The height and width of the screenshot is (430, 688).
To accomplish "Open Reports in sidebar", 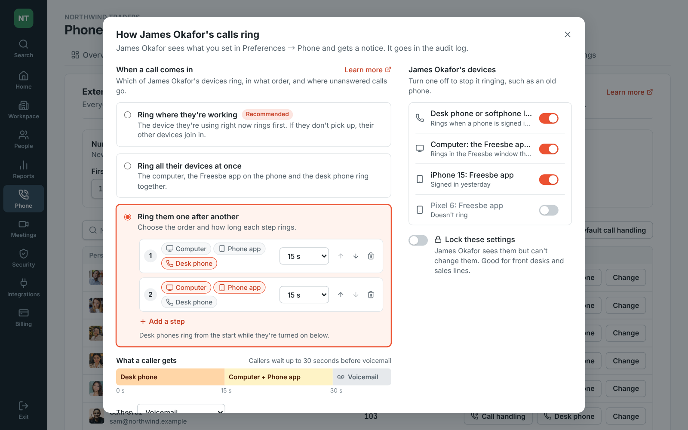I will pyautogui.click(x=24, y=170).
